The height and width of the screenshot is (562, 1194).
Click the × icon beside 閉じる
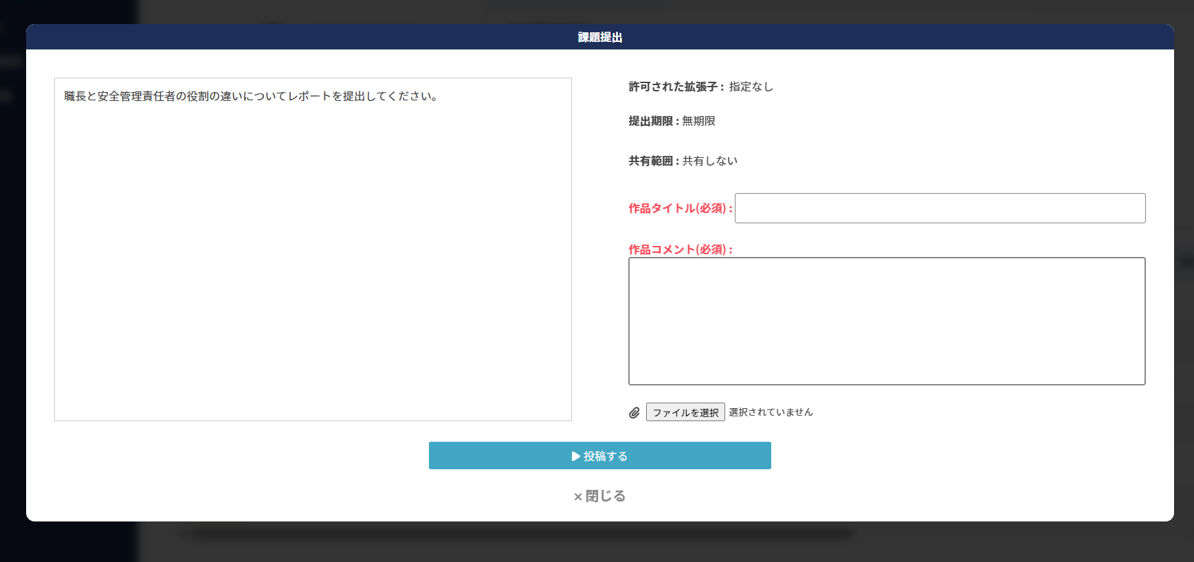click(x=578, y=497)
